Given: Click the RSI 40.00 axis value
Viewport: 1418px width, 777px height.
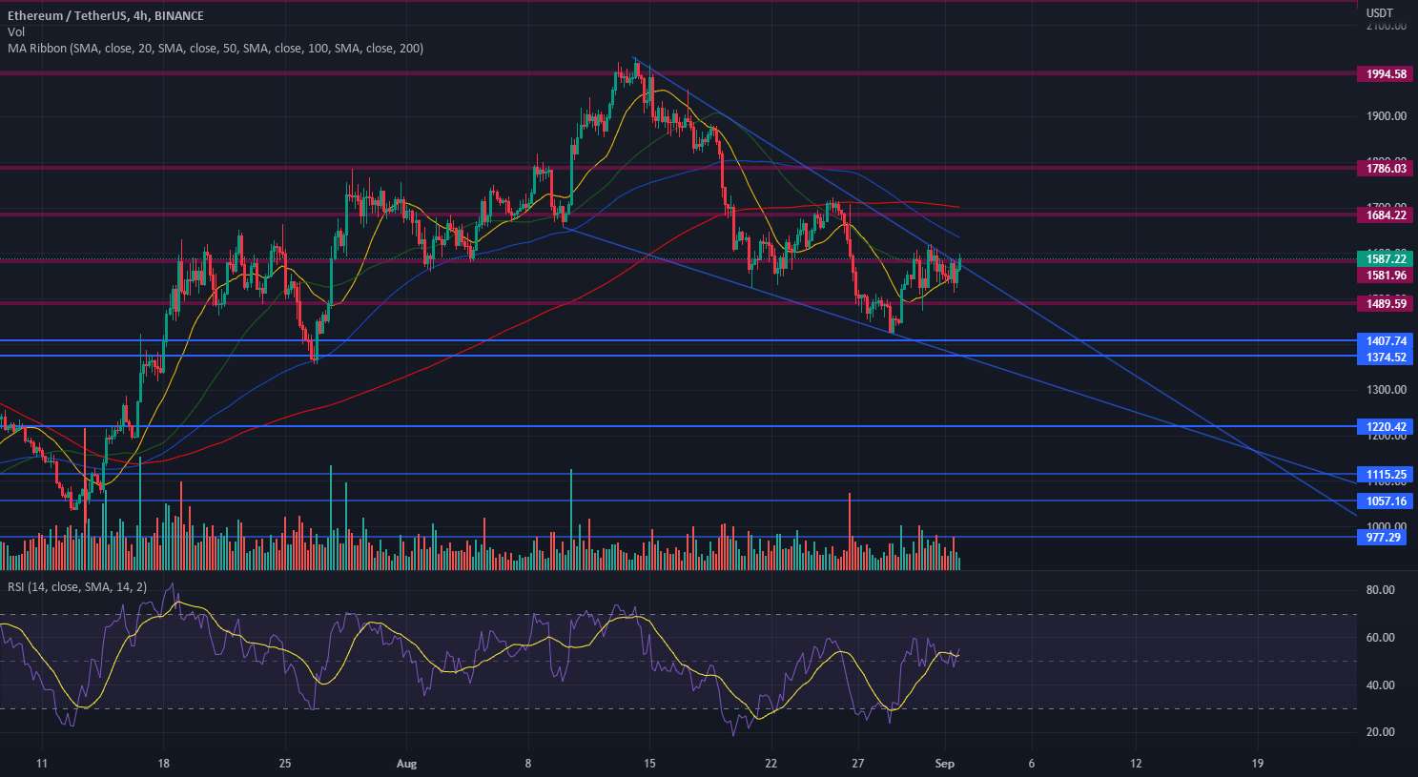Looking at the screenshot, I should click(x=1380, y=685).
